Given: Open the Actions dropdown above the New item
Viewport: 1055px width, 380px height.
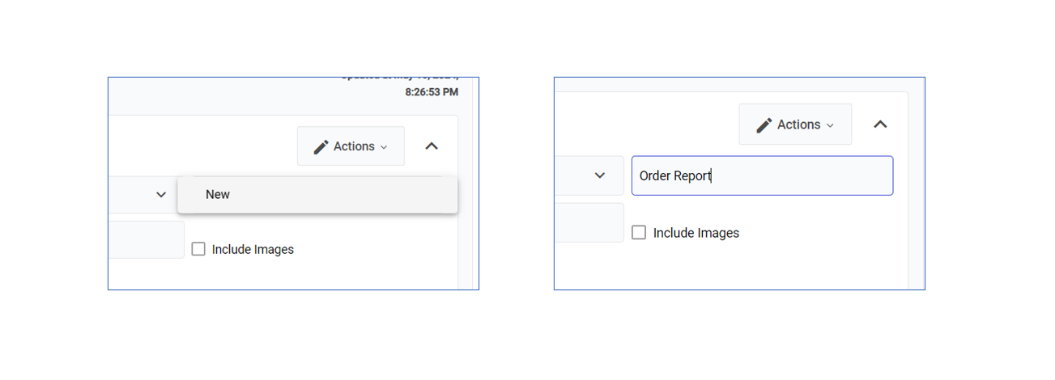Looking at the screenshot, I should coord(351,146).
